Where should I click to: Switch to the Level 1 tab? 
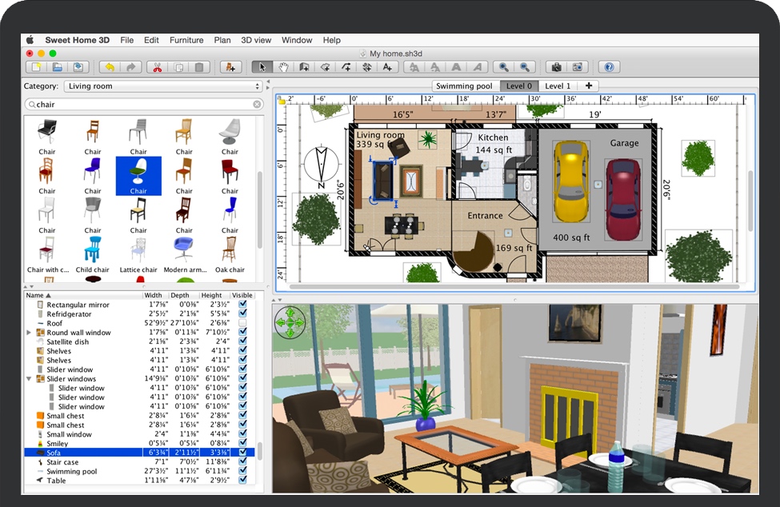point(558,86)
